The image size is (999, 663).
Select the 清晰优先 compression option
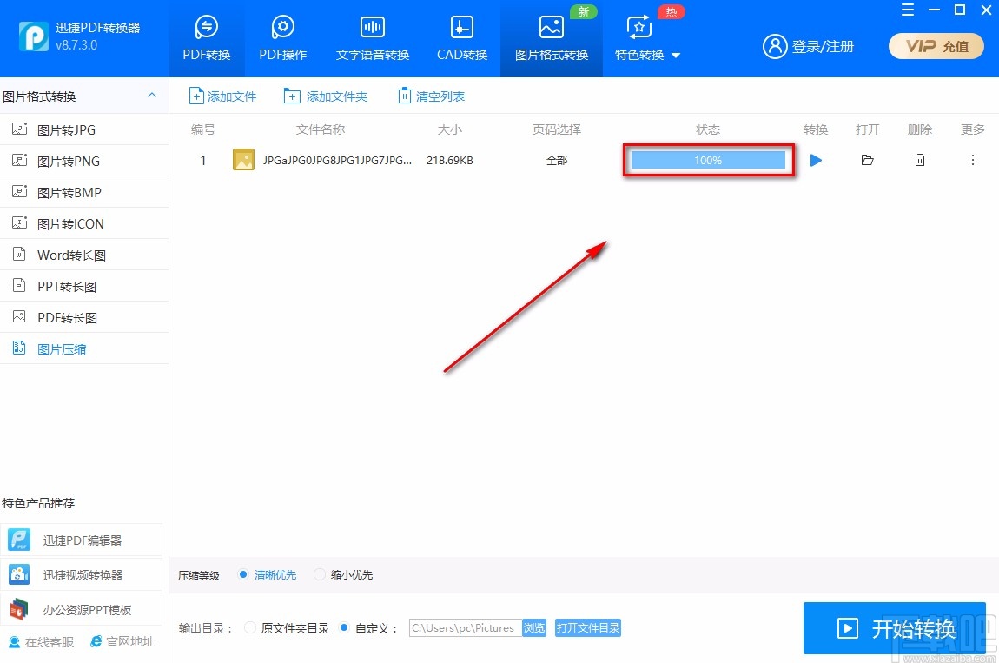pos(269,574)
